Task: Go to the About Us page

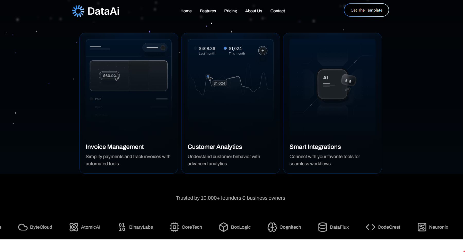Action: coord(253,11)
